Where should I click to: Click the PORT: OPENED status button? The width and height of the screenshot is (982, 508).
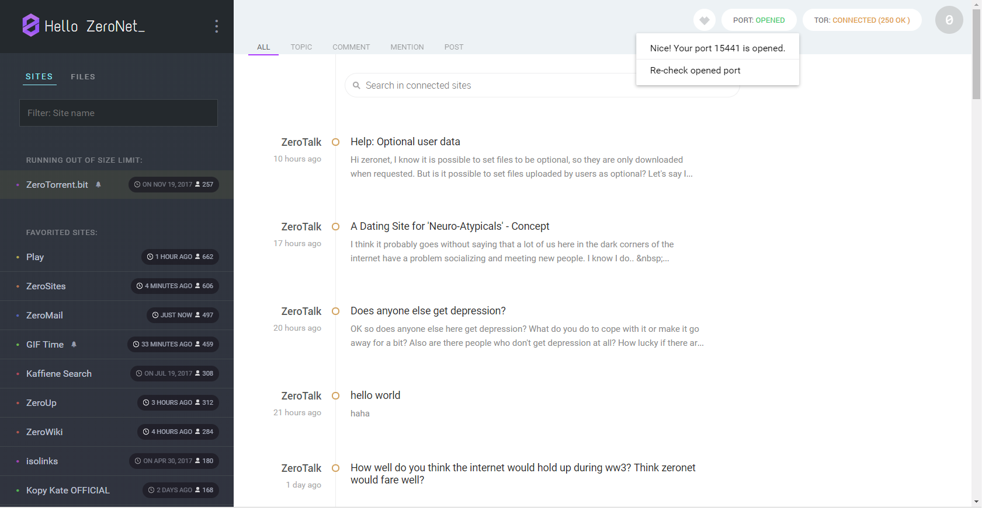(759, 20)
